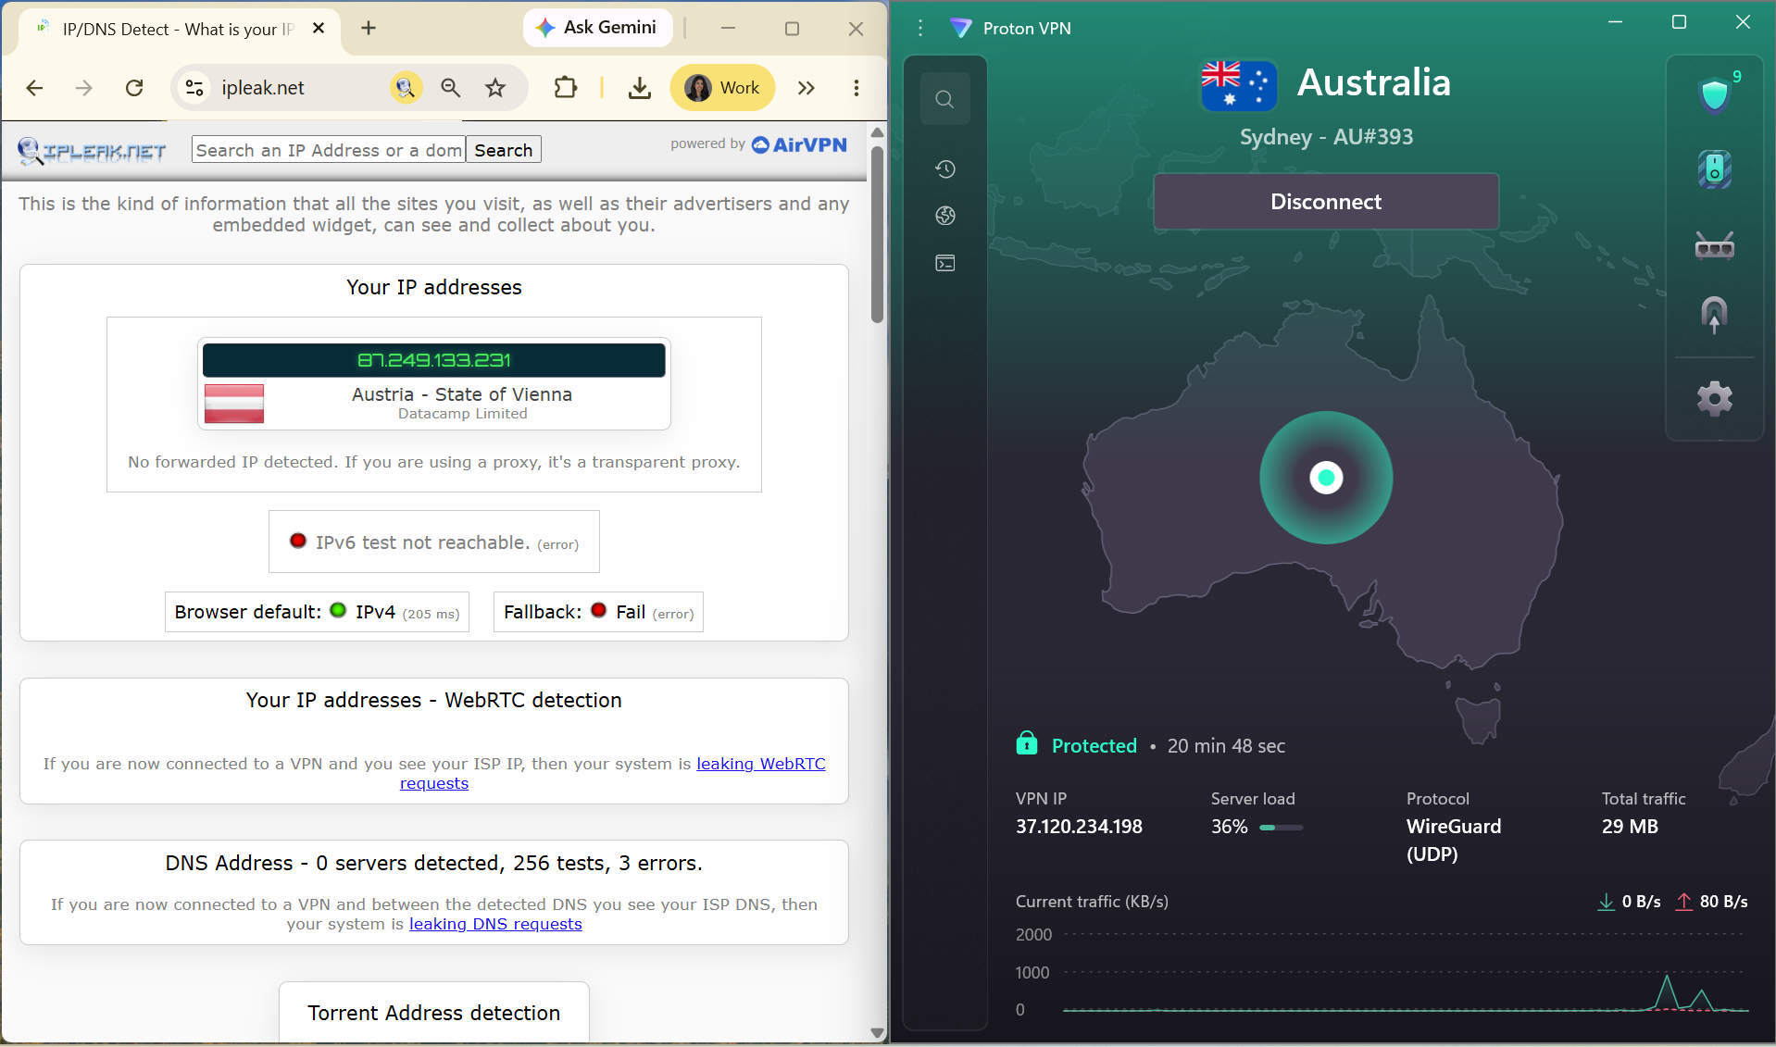Click the Australian flag icon
Screen dimensions: 1776x1047
pyautogui.click(x=1239, y=85)
